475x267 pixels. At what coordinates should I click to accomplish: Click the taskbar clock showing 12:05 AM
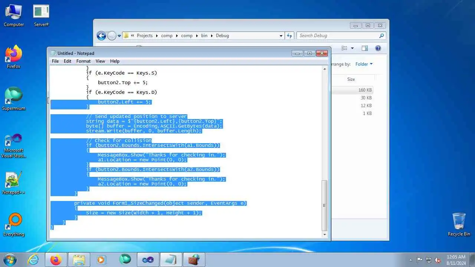click(456, 260)
